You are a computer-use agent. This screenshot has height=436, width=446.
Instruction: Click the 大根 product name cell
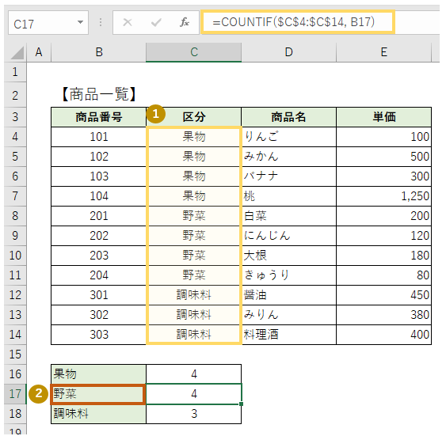point(288,256)
